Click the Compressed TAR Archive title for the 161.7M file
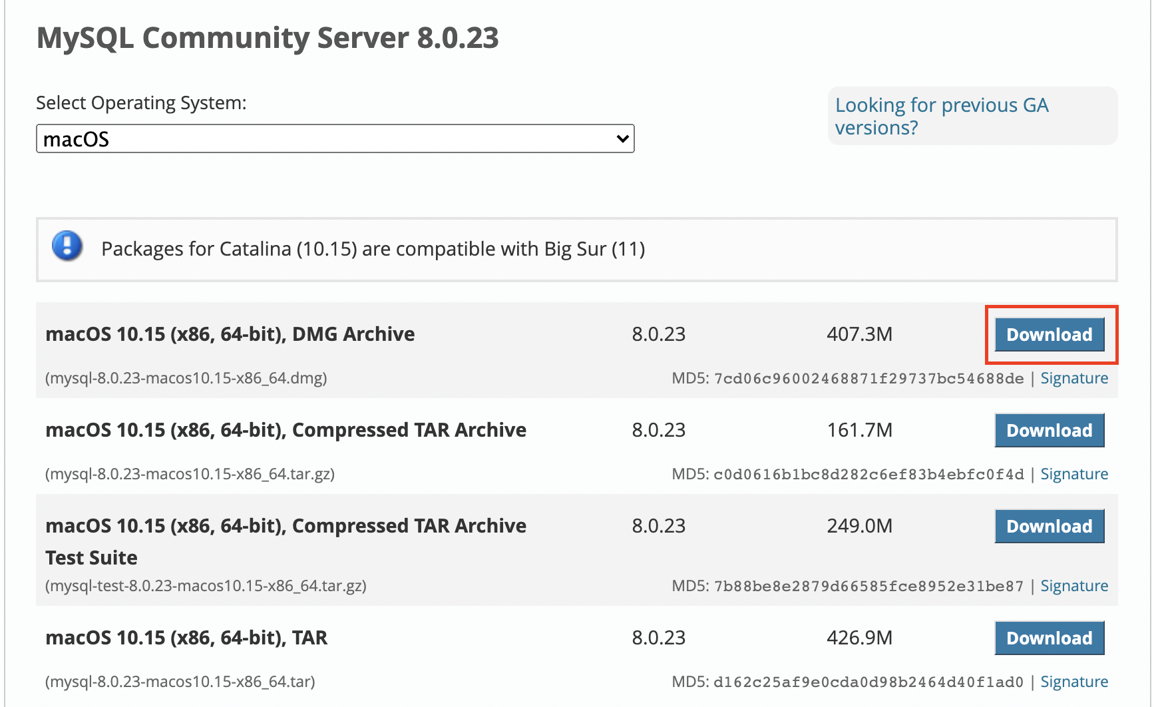Viewport: 1162px width, 707px height. (x=286, y=430)
